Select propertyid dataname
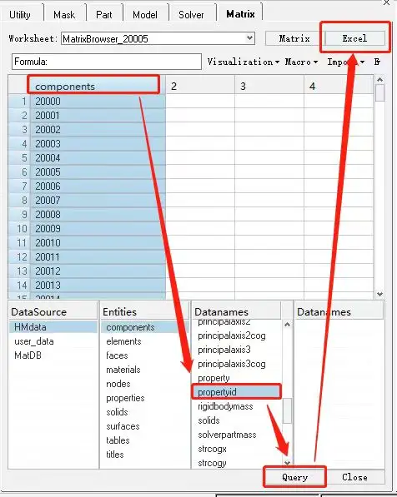The image size is (397, 497). pyautogui.click(x=237, y=392)
